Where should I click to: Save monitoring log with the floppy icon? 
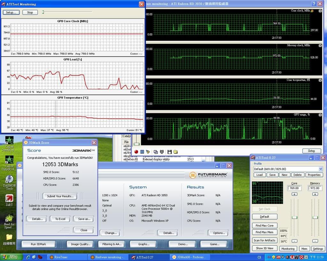coord(169,152)
